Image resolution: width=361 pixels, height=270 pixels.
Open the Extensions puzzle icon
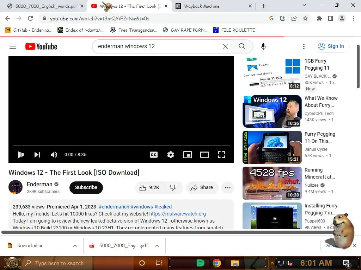[x=319, y=18]
